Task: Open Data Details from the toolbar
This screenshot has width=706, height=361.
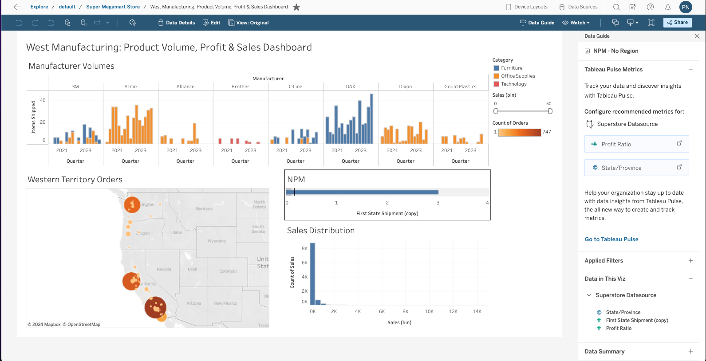Action: coord(177,23)
